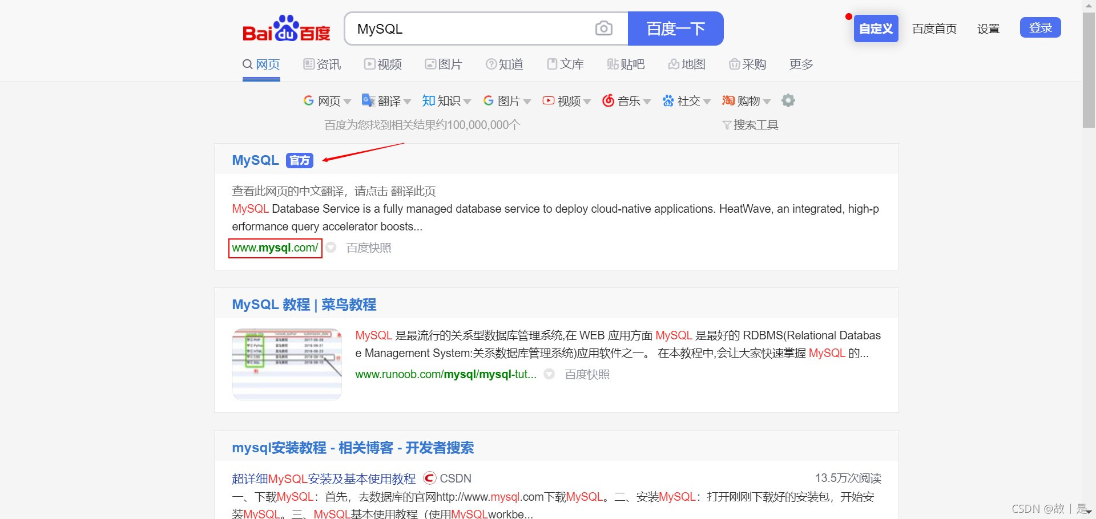This screenshot has width=1096, height=519.
Task: Click the 翻译此页 translate link
Action: click(413, 191)
